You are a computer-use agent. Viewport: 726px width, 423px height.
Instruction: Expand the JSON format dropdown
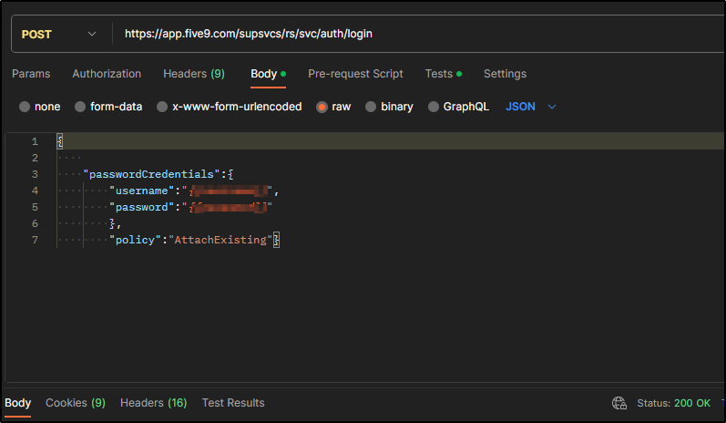tap(531, 107)
